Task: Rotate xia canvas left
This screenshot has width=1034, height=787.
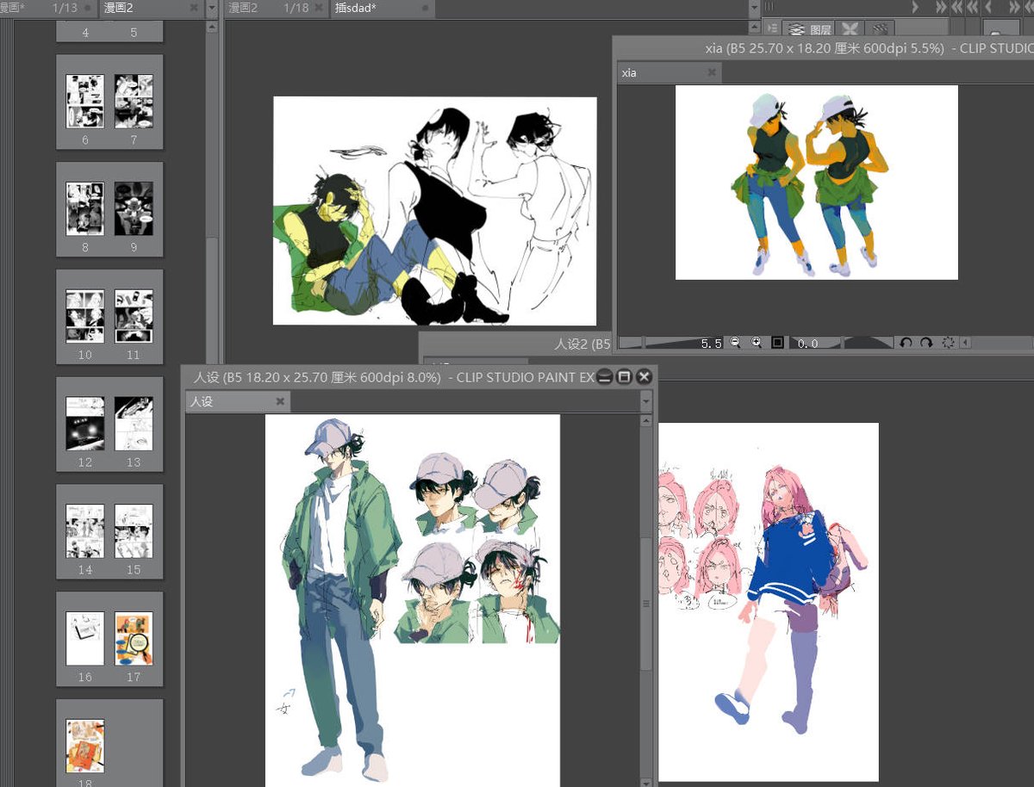Action: coord(906,343)
